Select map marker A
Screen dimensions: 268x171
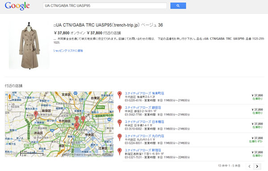(x=76, y=126)
